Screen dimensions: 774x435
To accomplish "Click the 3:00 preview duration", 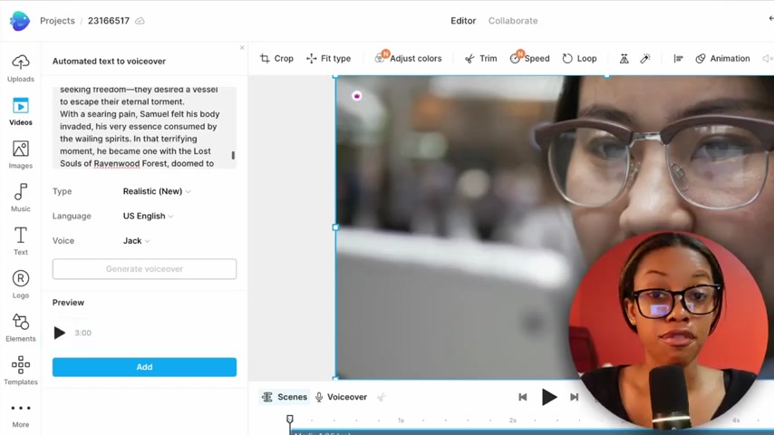I will 83,333.
